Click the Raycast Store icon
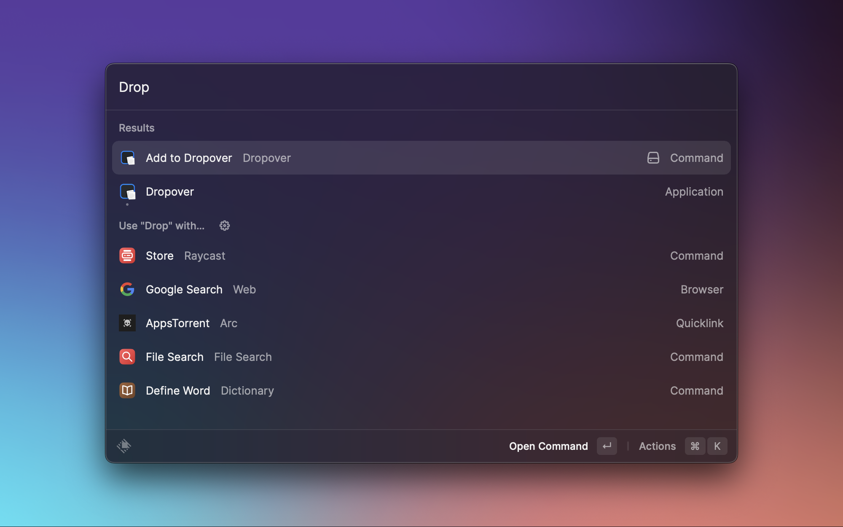Screen dimensions: 843x527 (127, 255)
